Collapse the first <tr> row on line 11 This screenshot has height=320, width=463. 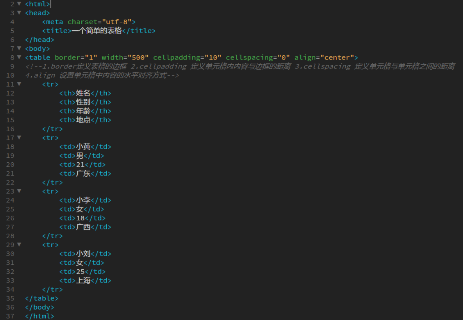pos(19,84)
